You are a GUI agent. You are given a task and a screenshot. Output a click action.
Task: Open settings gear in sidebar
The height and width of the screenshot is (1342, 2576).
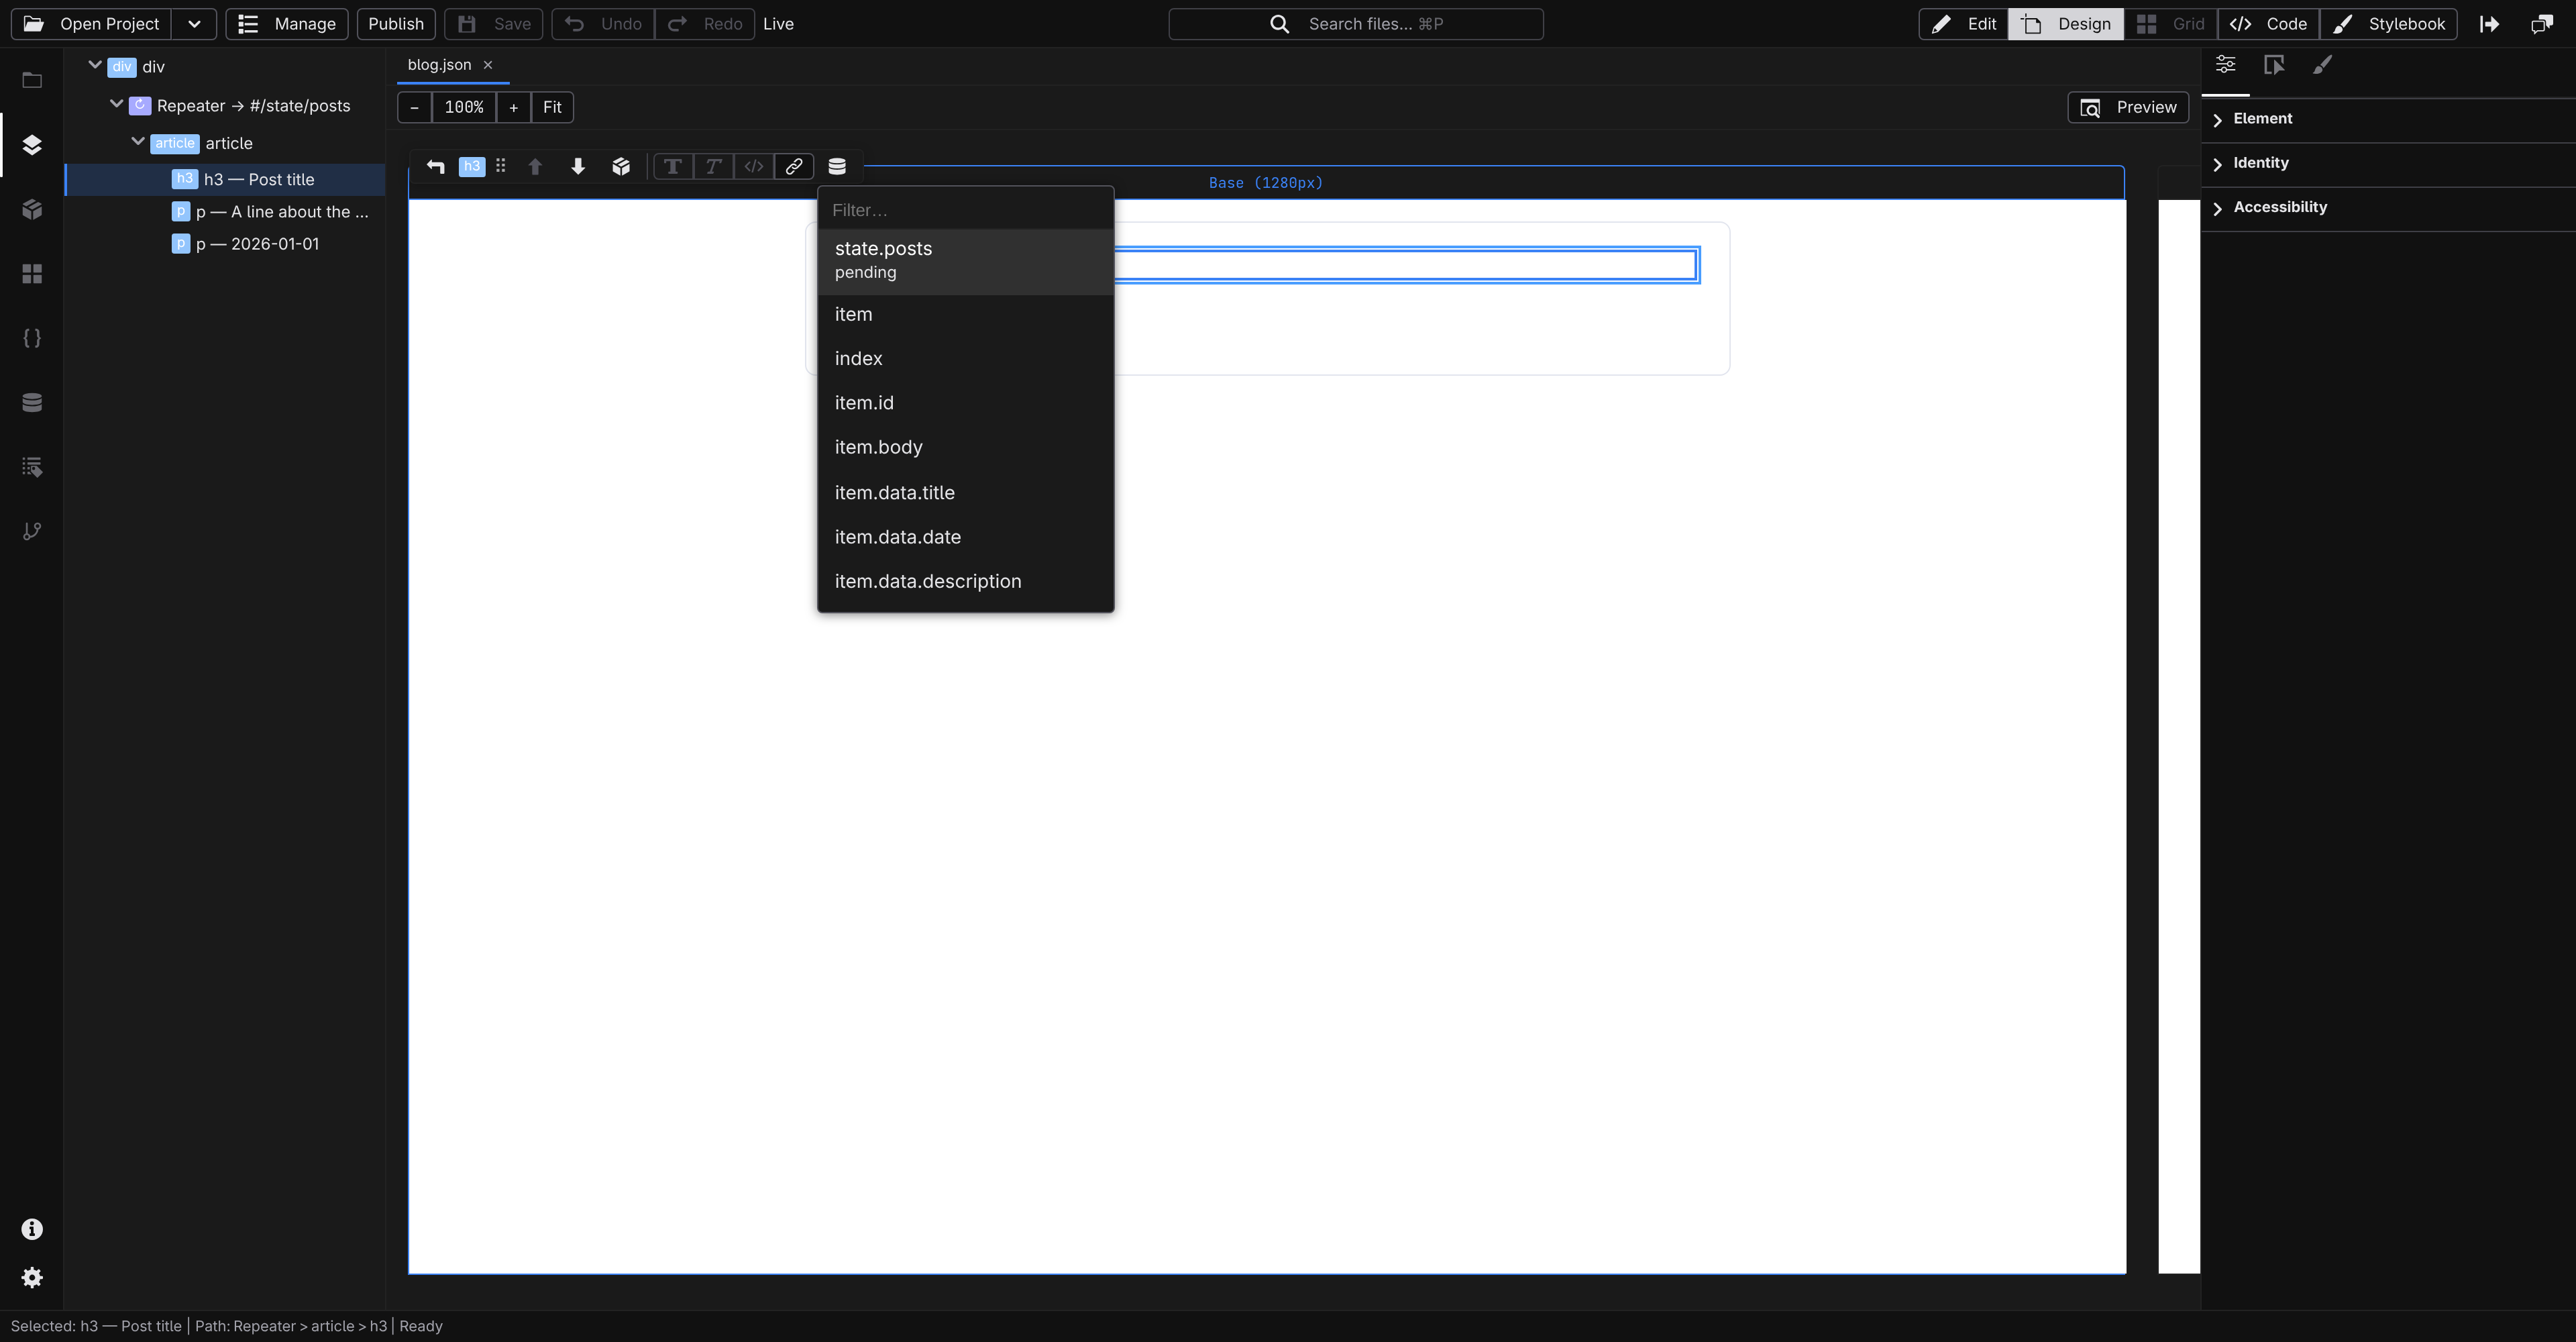pos(32,1278)
